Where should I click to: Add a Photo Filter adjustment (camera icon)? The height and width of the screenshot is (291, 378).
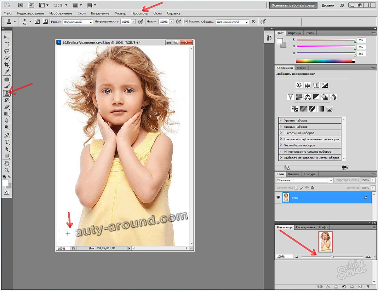point(325,97)
